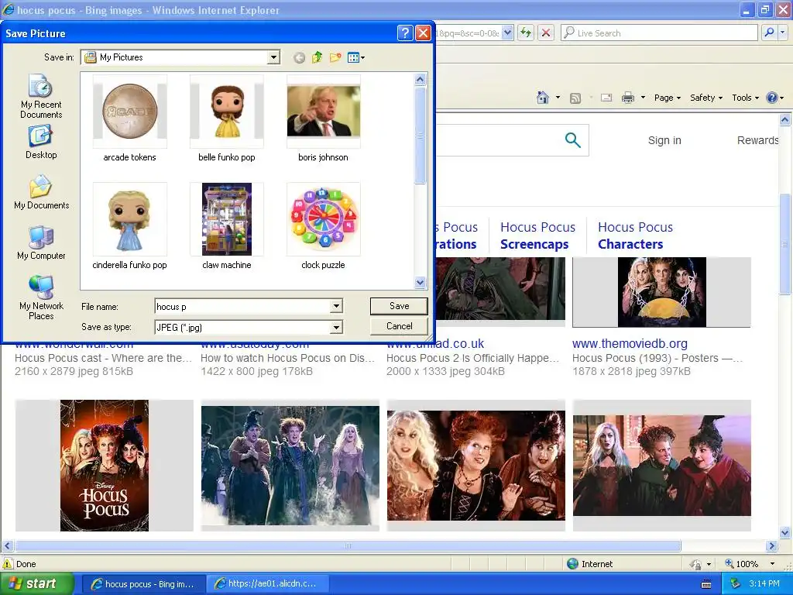793x595 pixels.
Task: Expand the File name dropdown arrow
Action: pos(336,306)
